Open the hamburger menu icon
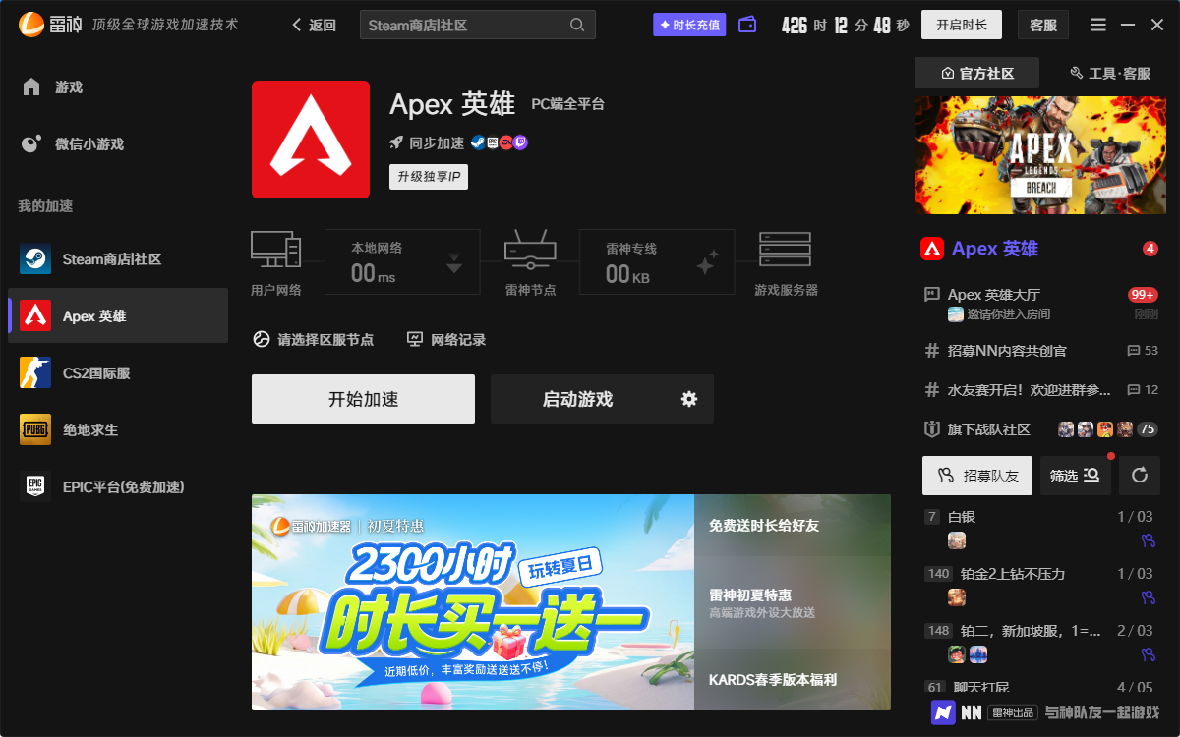Image resolution: width=1180 pixels, height=737 pixels. (1098, 25)
